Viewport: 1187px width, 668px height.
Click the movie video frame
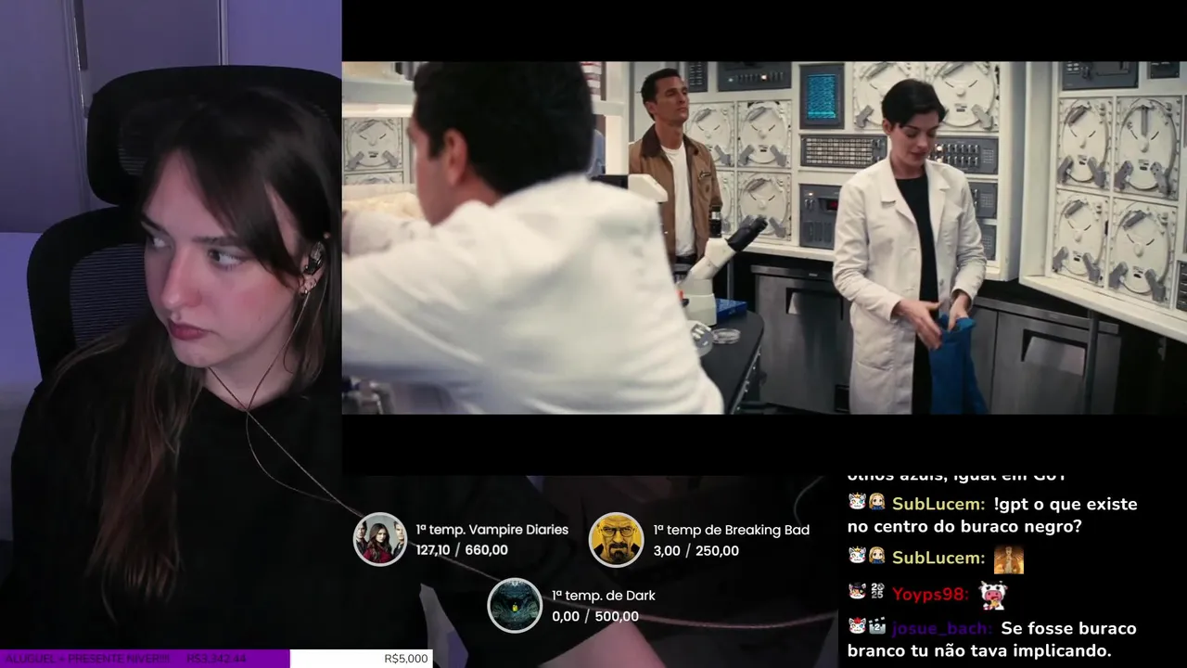tap(764, 238)
